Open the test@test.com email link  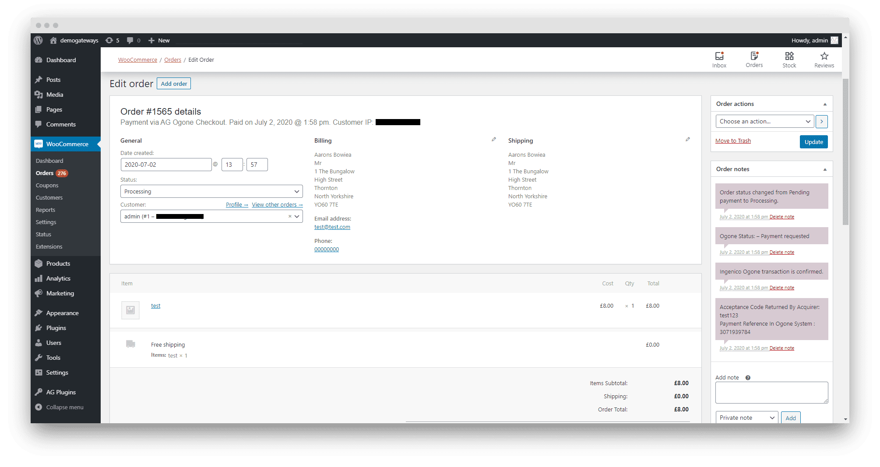pyautogui.click(x=332, y=227)
